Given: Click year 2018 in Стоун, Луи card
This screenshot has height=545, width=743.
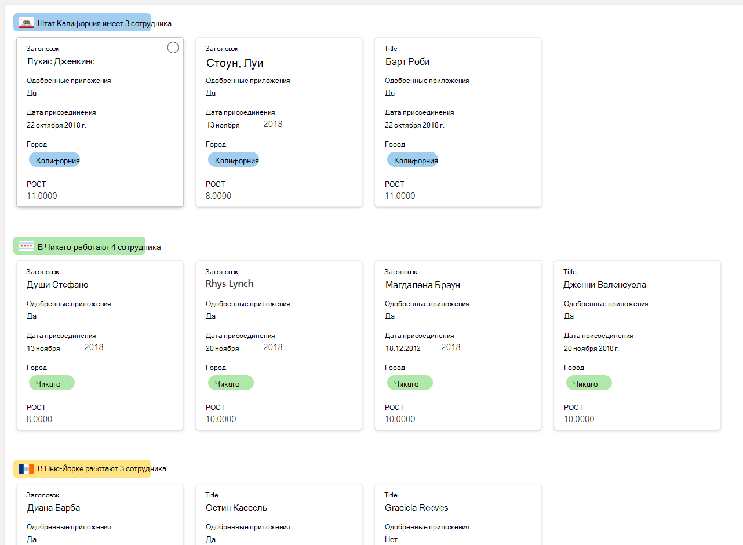Looking at the screenshot, I should click(x=273, y=124).
